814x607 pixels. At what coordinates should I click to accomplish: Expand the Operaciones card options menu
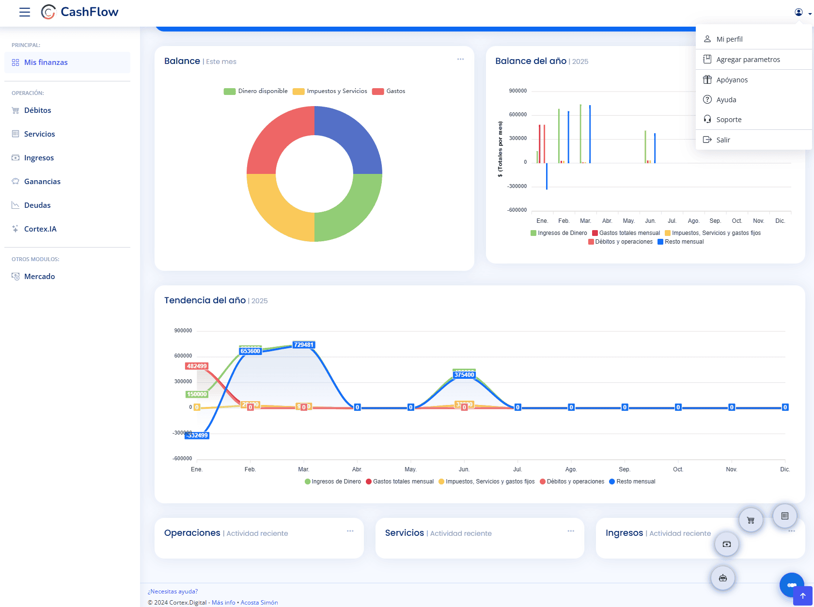coord(350,531)
